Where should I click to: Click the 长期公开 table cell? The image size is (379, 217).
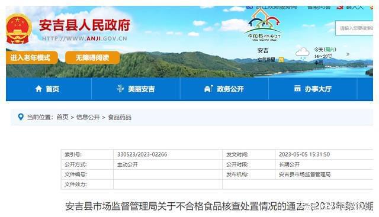[324, 164]
